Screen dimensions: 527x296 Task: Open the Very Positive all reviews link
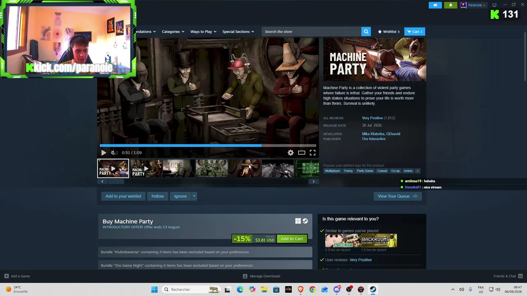pos(372,118)
